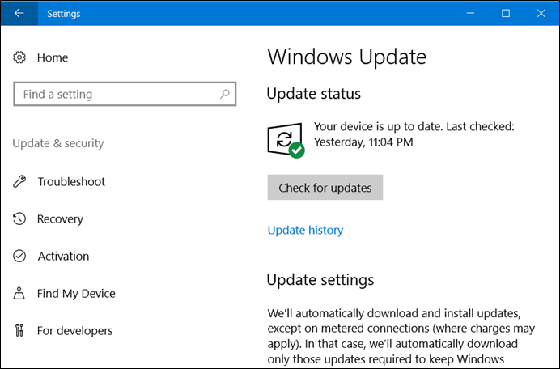Click the Find a setting search box

(x=125, y=94)
